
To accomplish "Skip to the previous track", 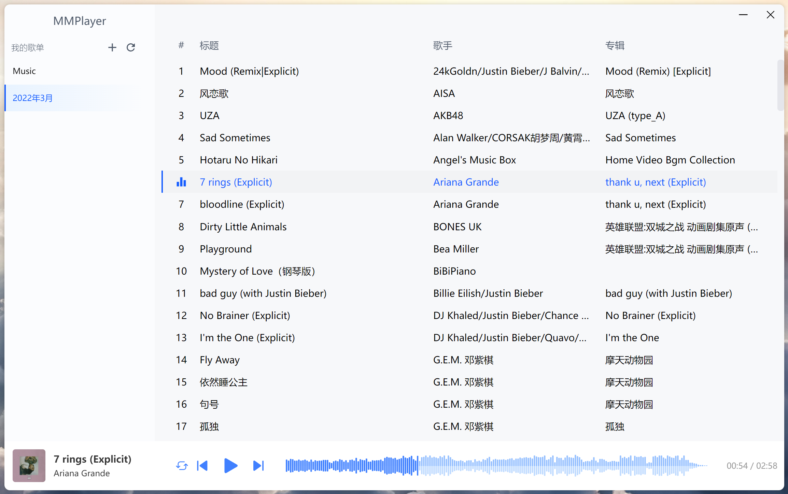I will coord(202,465).
